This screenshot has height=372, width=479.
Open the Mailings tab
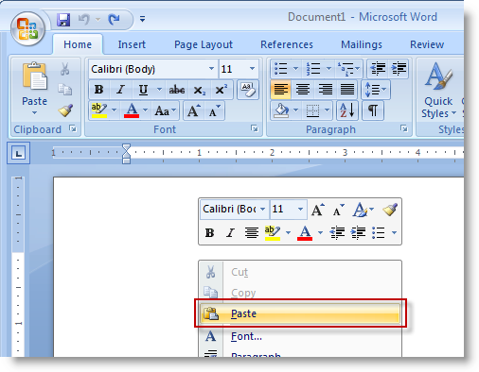pos(362,44)
